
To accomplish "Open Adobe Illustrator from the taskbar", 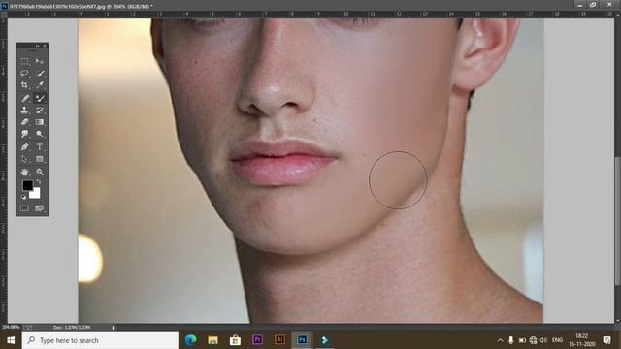I will tap(279, 340).
